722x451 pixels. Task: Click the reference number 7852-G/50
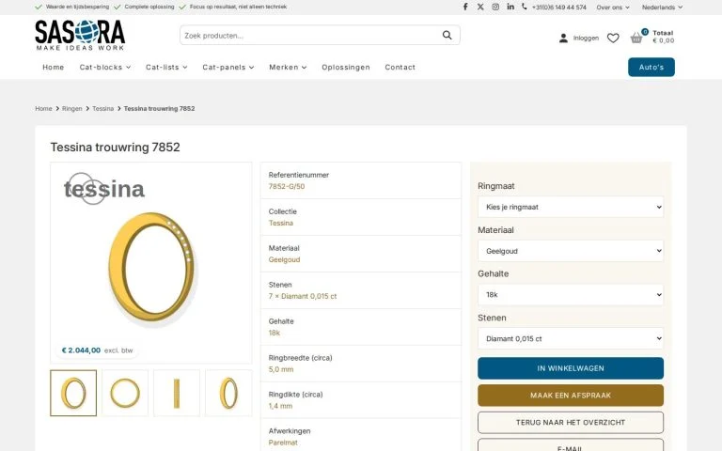point(287,186)
